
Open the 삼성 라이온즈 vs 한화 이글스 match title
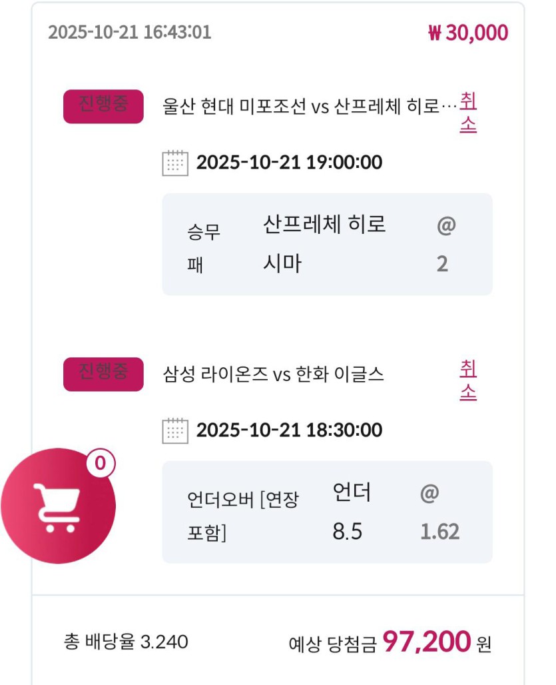tap(274, 374)
